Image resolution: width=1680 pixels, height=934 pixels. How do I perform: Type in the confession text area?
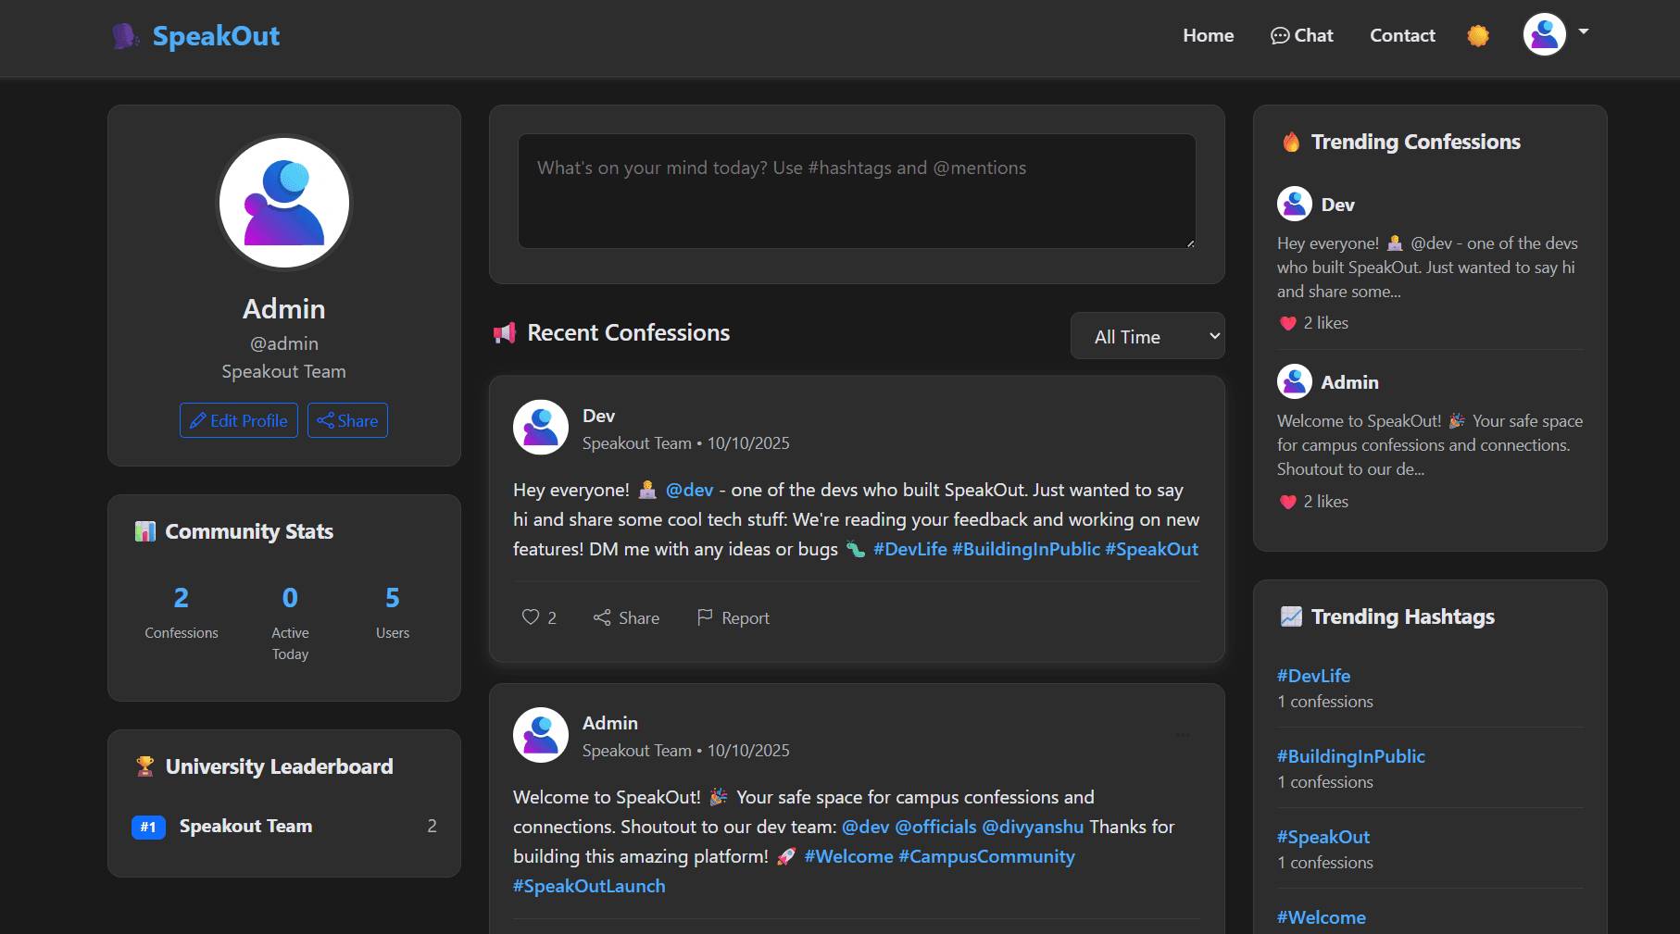(x=856, y=191)
